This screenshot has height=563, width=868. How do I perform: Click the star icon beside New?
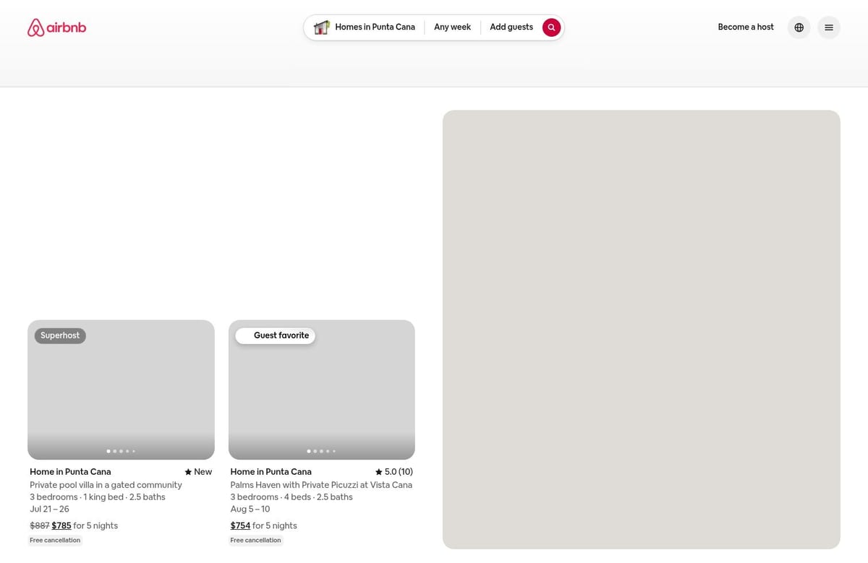188,472
